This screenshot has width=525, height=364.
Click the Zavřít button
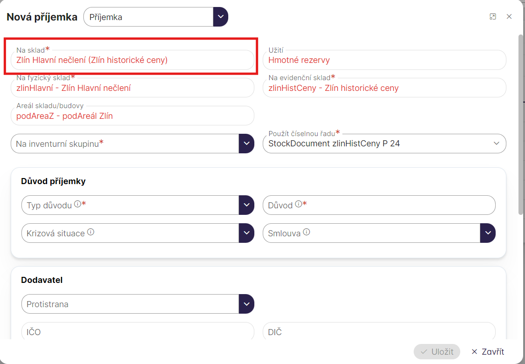pyautogui.click(x=488, y=351)
